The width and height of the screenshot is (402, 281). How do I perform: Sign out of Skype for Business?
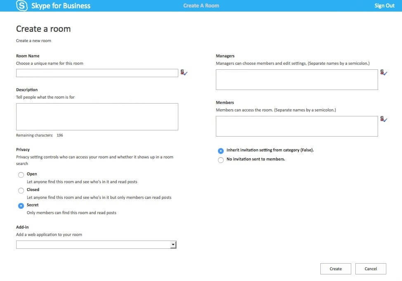click(x=384, y=5)
